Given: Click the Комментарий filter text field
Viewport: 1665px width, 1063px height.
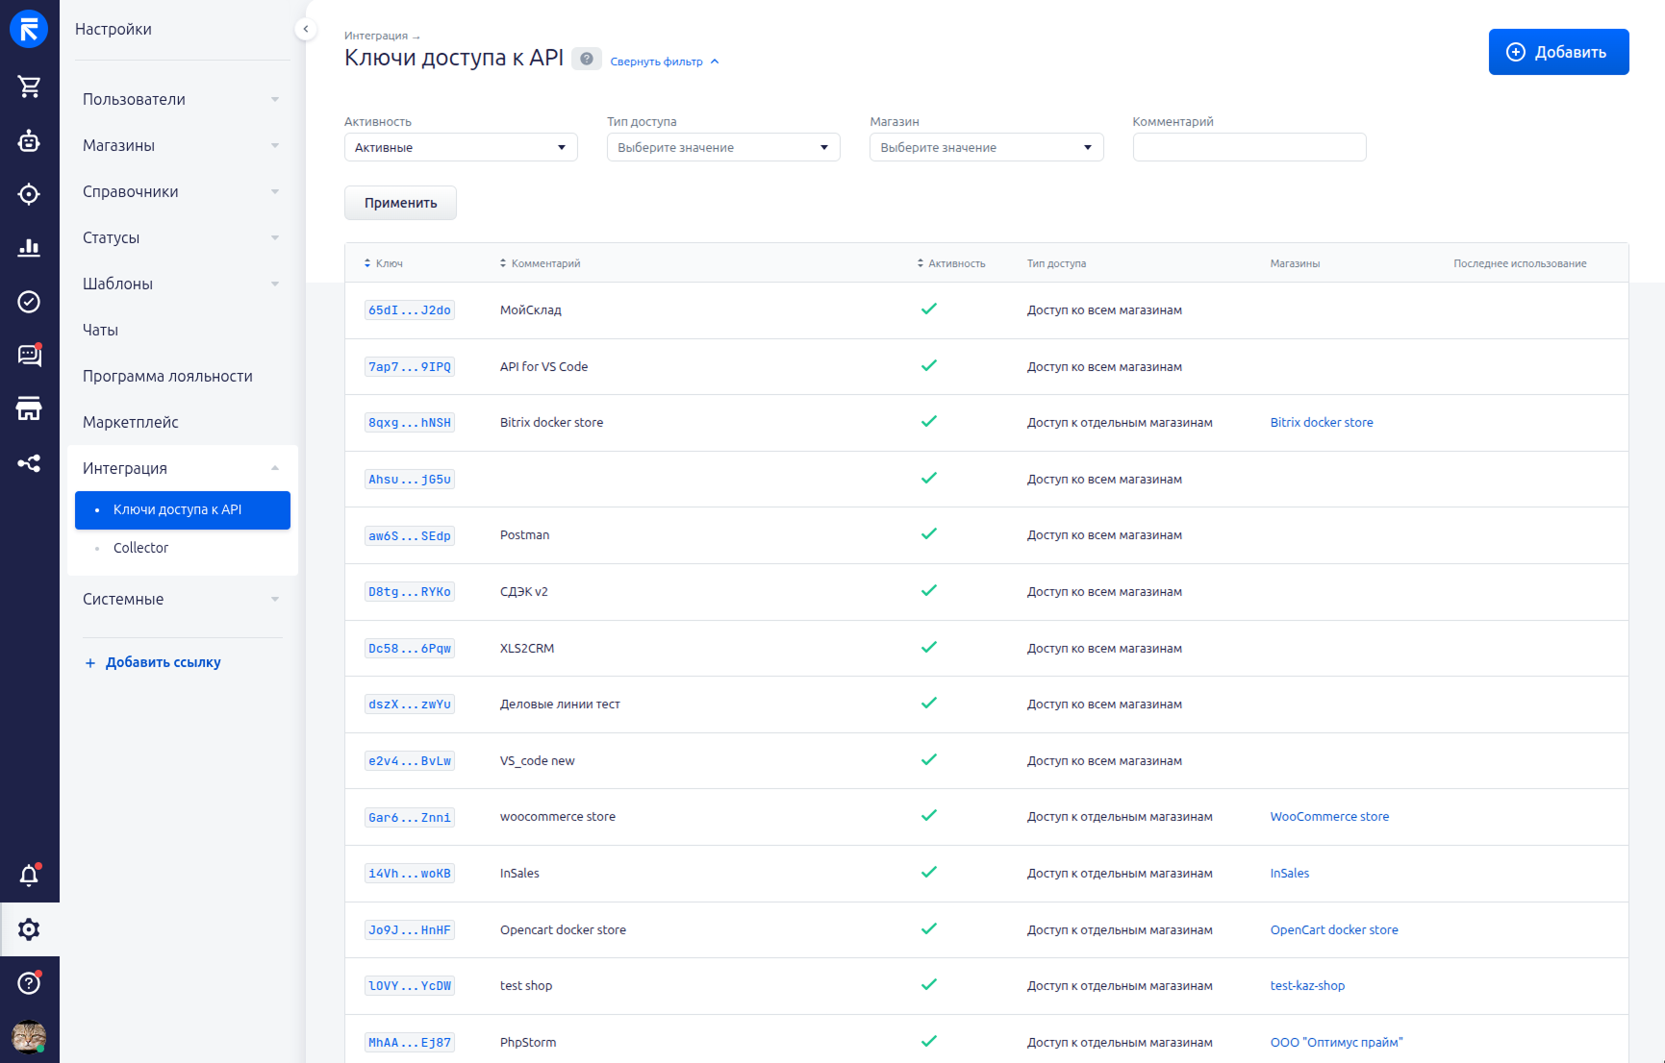Looking at the screenshot, I should (x=1249, y=147).
